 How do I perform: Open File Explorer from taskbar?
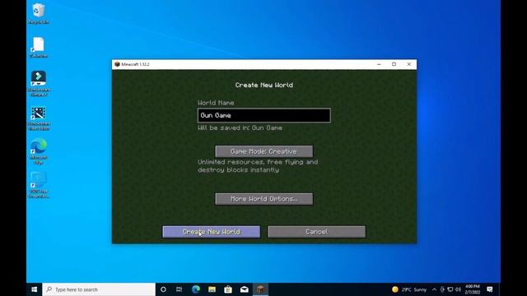(212, 289)
